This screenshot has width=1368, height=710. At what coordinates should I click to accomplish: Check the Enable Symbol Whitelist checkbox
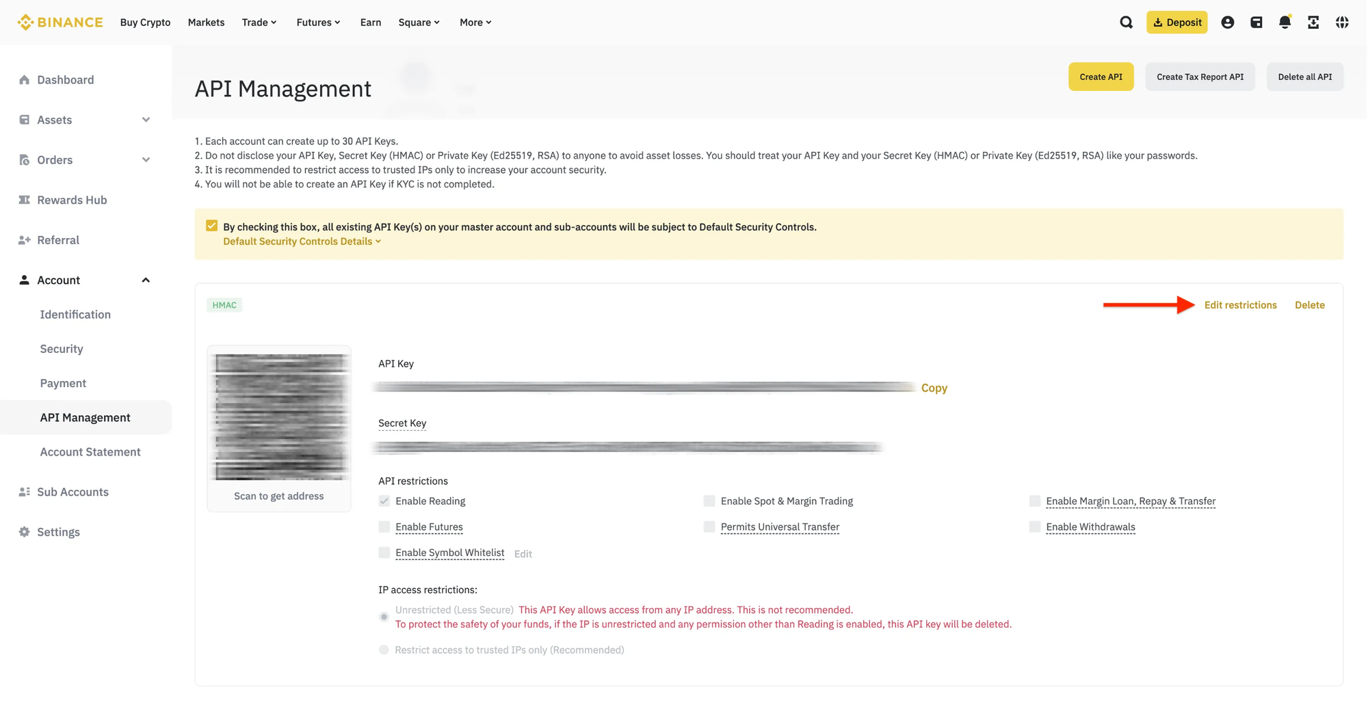click(384, 553)
